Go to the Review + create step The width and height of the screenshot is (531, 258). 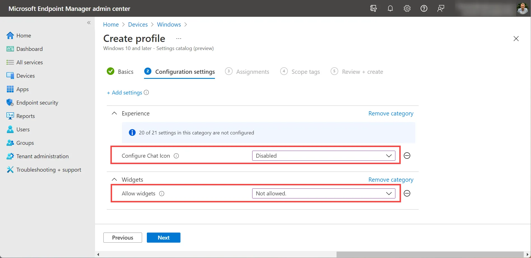[x=357, y=72]
